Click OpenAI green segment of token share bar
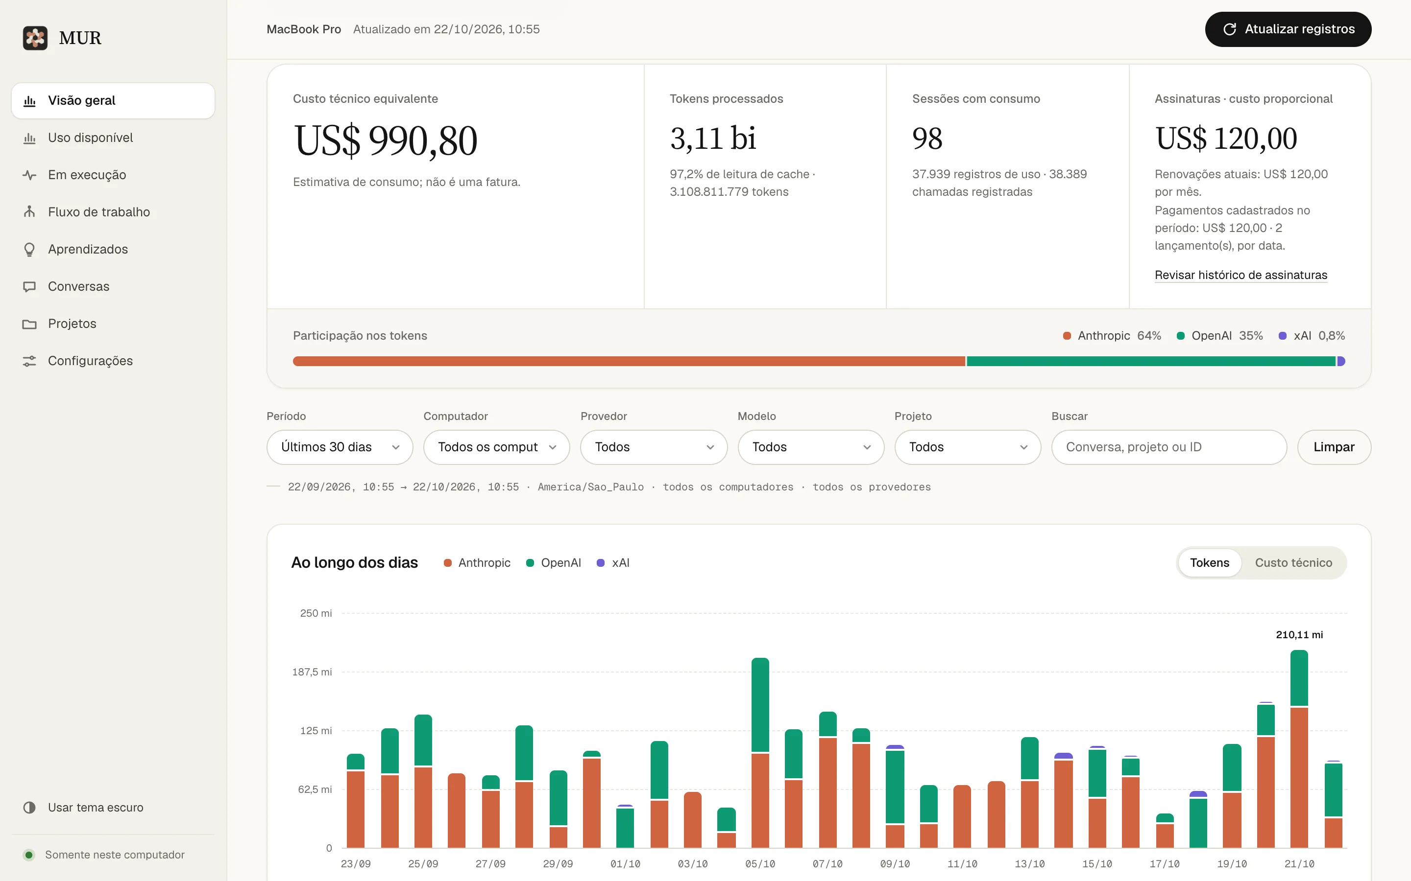This screenshot has height=881, width=1411. coord(1151,361)
